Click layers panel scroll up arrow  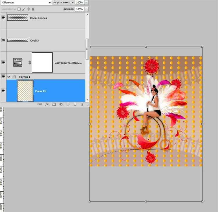[87, 15]
